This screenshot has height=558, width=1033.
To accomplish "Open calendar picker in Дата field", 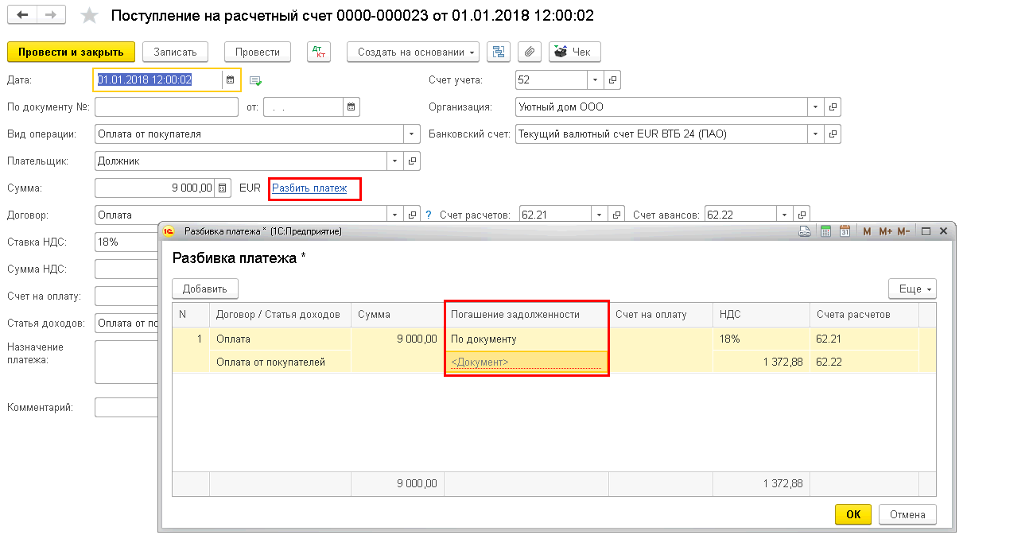I will 230,79.
